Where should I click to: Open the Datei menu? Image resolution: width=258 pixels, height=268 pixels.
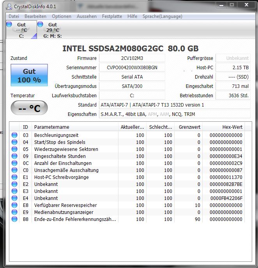click(x=14, y=16)
